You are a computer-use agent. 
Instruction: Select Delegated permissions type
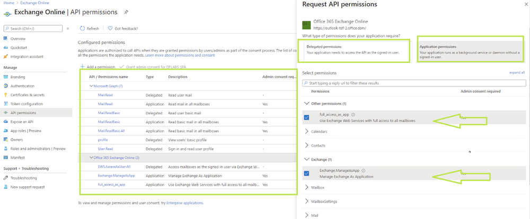358,50
